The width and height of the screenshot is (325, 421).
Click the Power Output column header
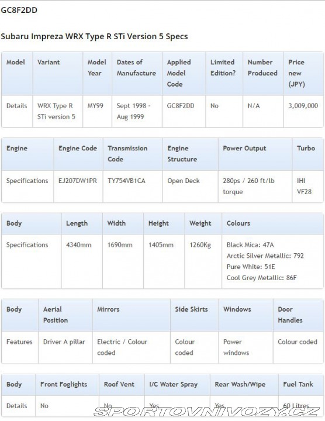244,148
